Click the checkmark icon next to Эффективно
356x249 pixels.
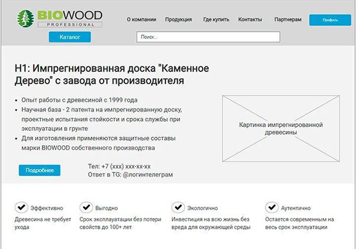(21, 207)
